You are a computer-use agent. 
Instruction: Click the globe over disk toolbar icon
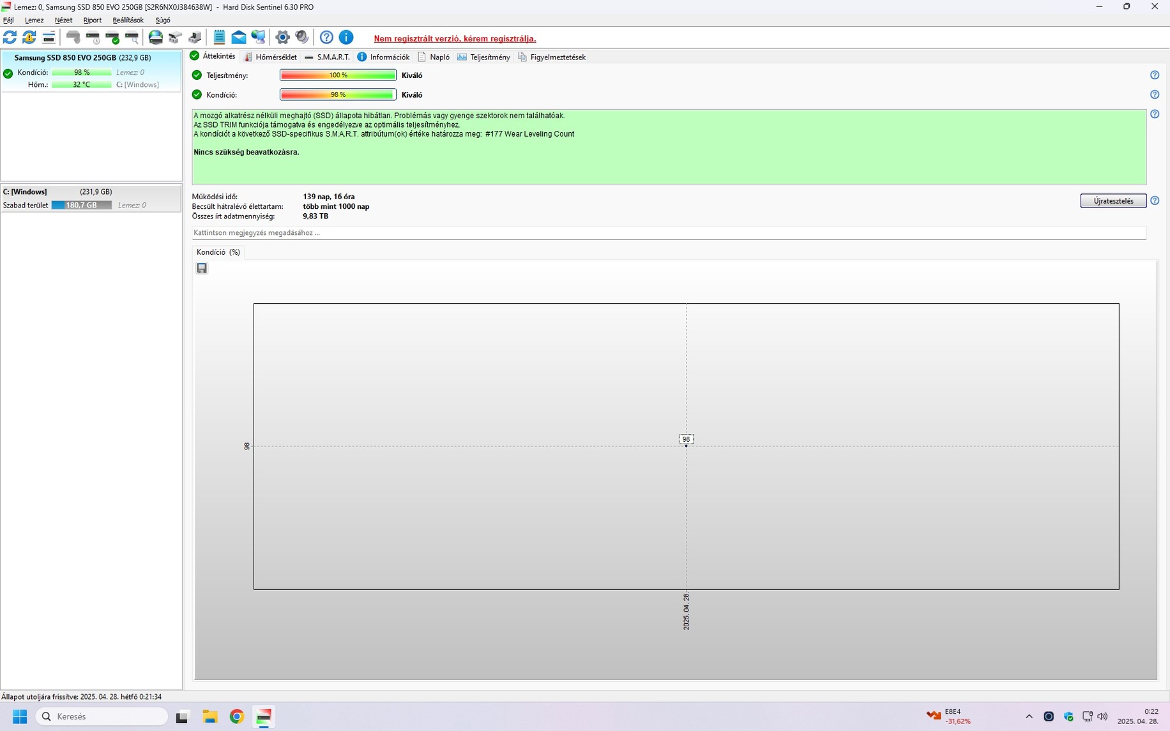pyautogui.click(x=155, y=37)
